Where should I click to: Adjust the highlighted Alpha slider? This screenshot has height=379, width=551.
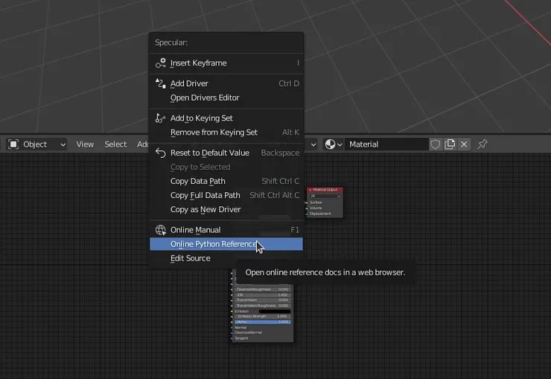click(x=263, y=322)
